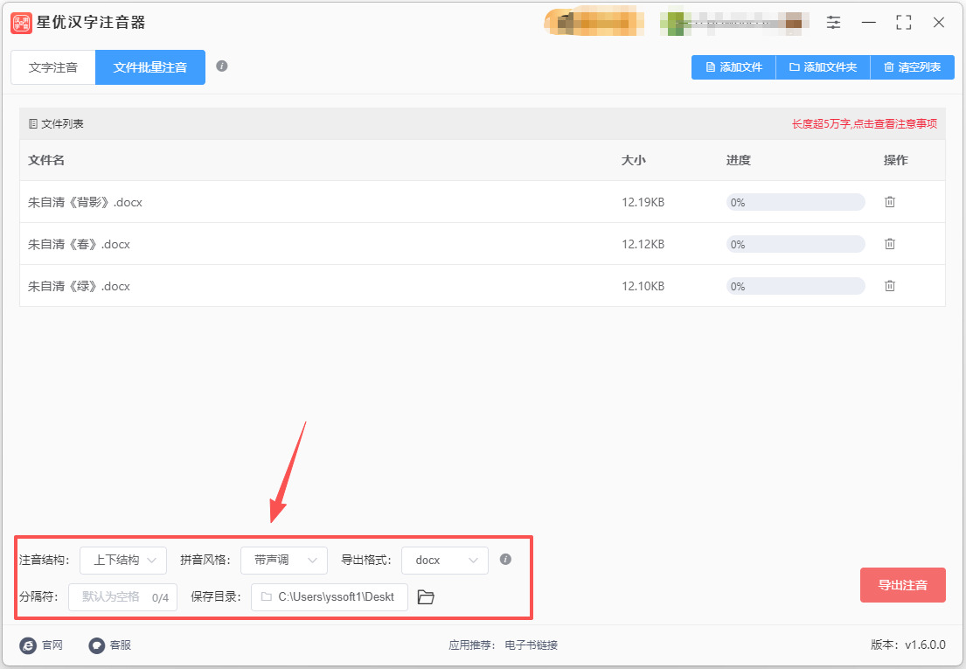
Task: Click the 添加文件夹 button
Action: click(x=824, y=67)
